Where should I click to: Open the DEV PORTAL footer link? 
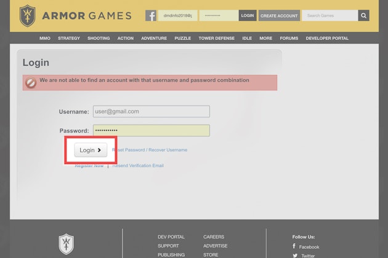171,237
